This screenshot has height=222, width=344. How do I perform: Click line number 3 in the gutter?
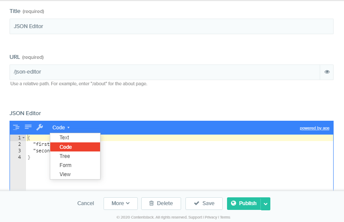(19, 151)
